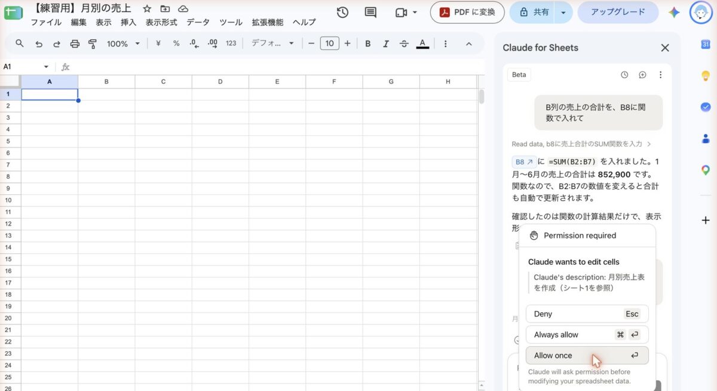Open Claude panel more options menu
This screenshot has height=391, width=717.
pos(660,75)
